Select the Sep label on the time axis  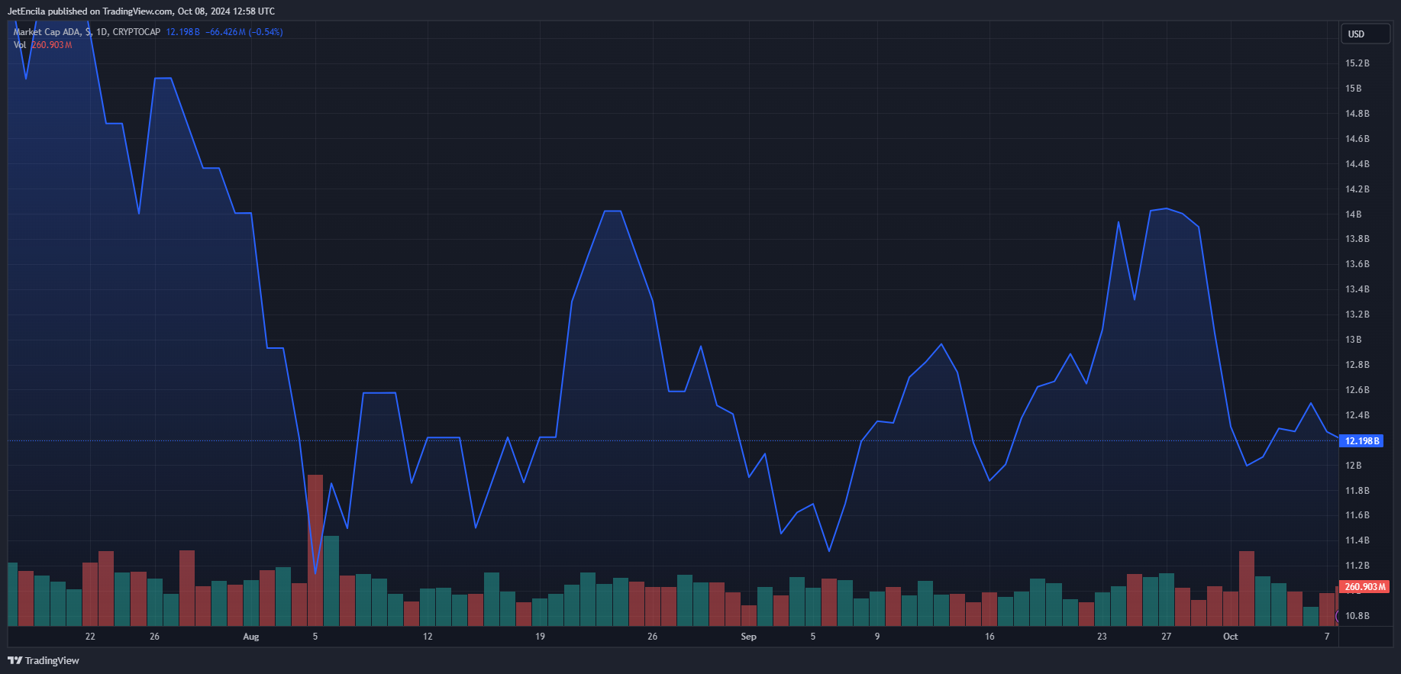[748, 637]
